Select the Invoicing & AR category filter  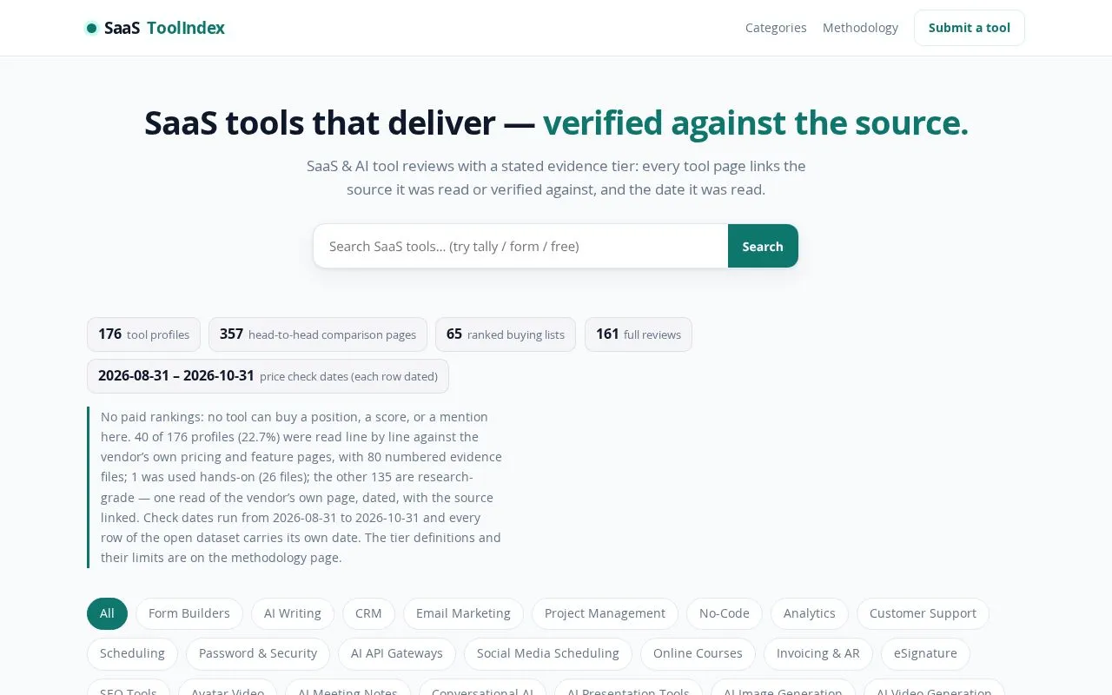click(818, 653)
